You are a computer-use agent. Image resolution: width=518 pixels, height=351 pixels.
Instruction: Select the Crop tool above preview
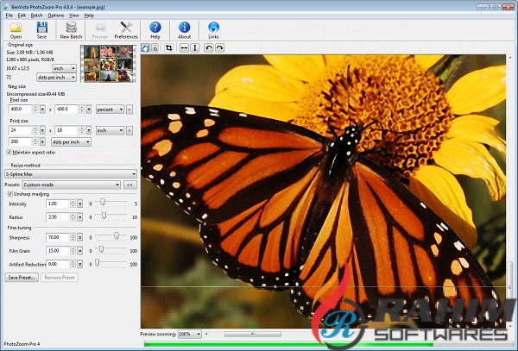(169, 48)
